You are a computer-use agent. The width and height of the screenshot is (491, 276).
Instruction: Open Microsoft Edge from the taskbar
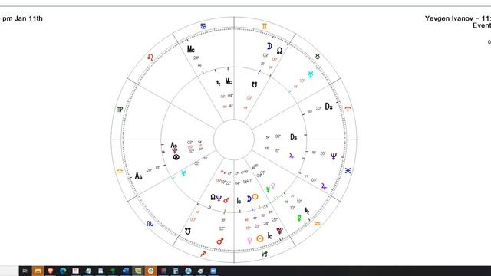(63, 271)
